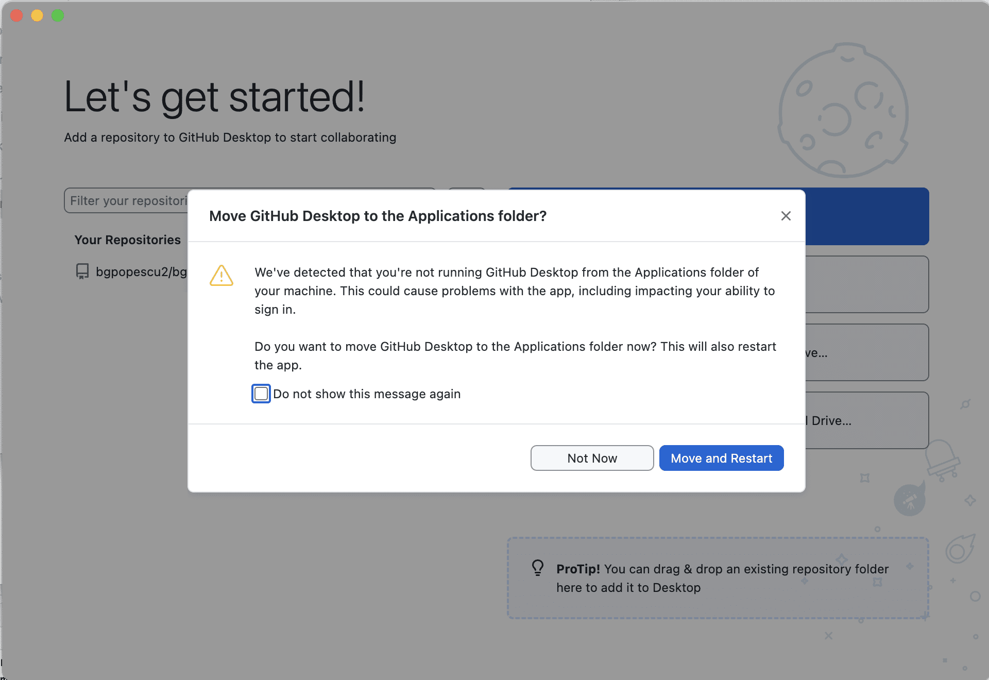Screen dimensions: 989x680
Task: Enable Do not show this message again
Action: pyautogui.click(x=261, y=394)
